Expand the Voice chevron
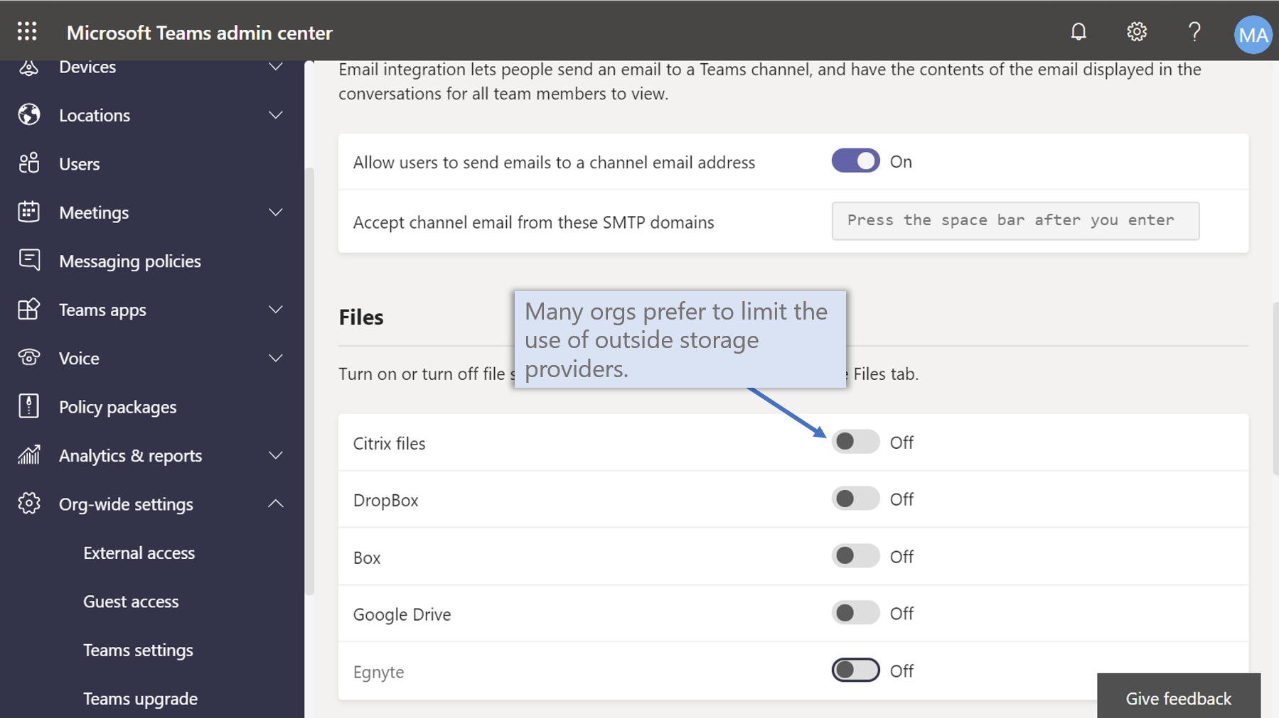 pos(276,358)
